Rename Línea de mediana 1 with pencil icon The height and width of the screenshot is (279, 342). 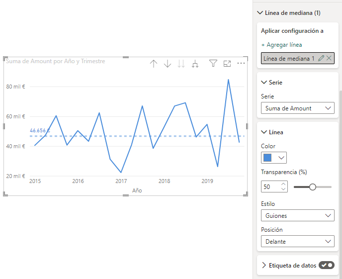coord(321,59)
